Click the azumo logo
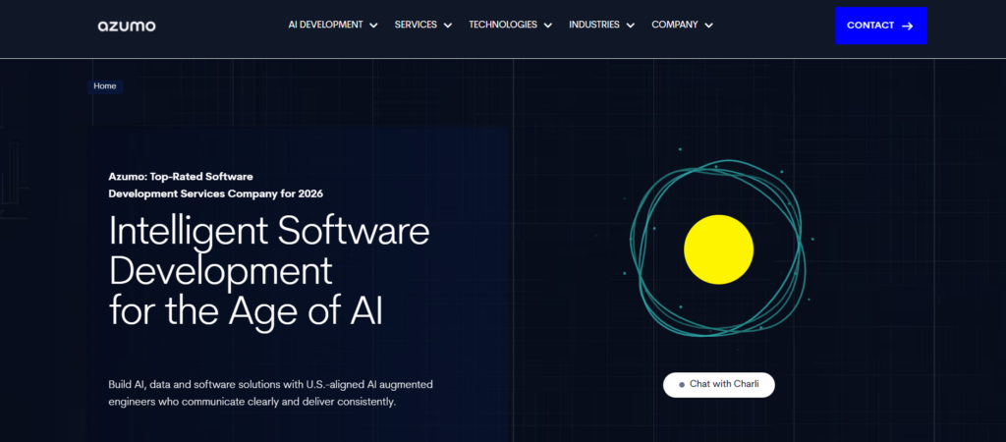This screenshot has height=442, width=1006. point(127,26)
